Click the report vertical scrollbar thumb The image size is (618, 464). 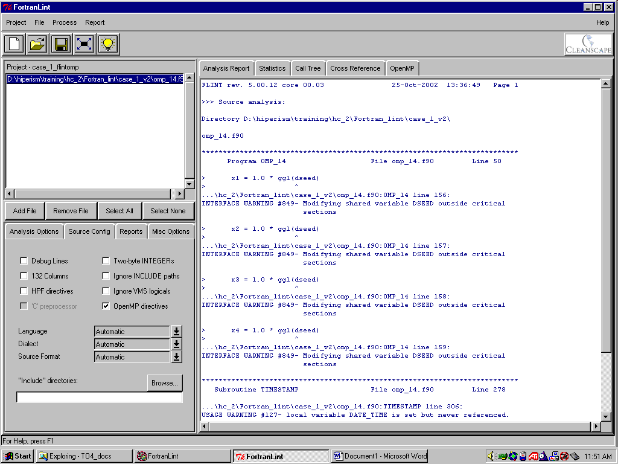click(606, 221)
